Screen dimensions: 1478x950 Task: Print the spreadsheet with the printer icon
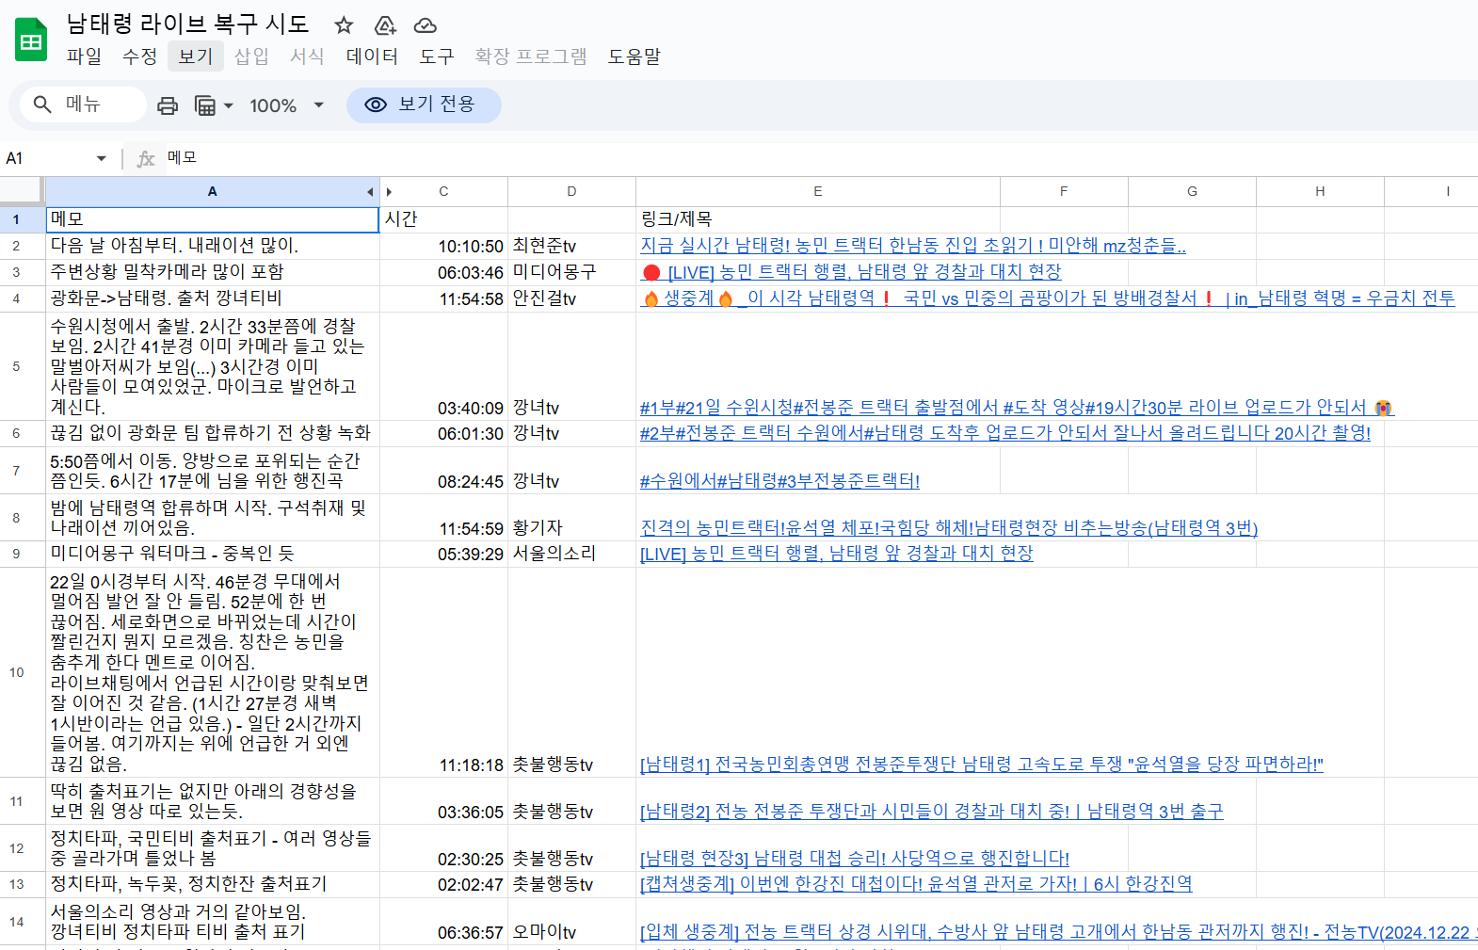coord(168,105)
